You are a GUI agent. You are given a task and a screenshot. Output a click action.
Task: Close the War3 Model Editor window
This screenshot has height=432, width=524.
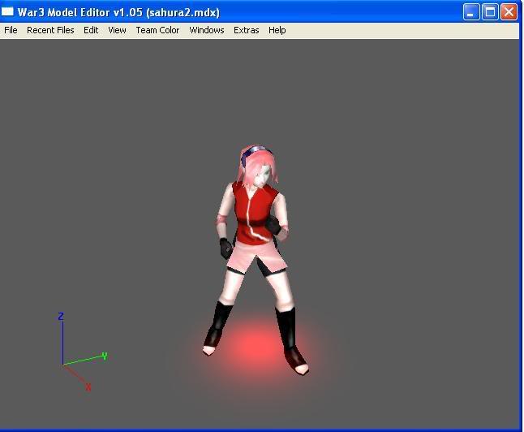click(509, 11)
